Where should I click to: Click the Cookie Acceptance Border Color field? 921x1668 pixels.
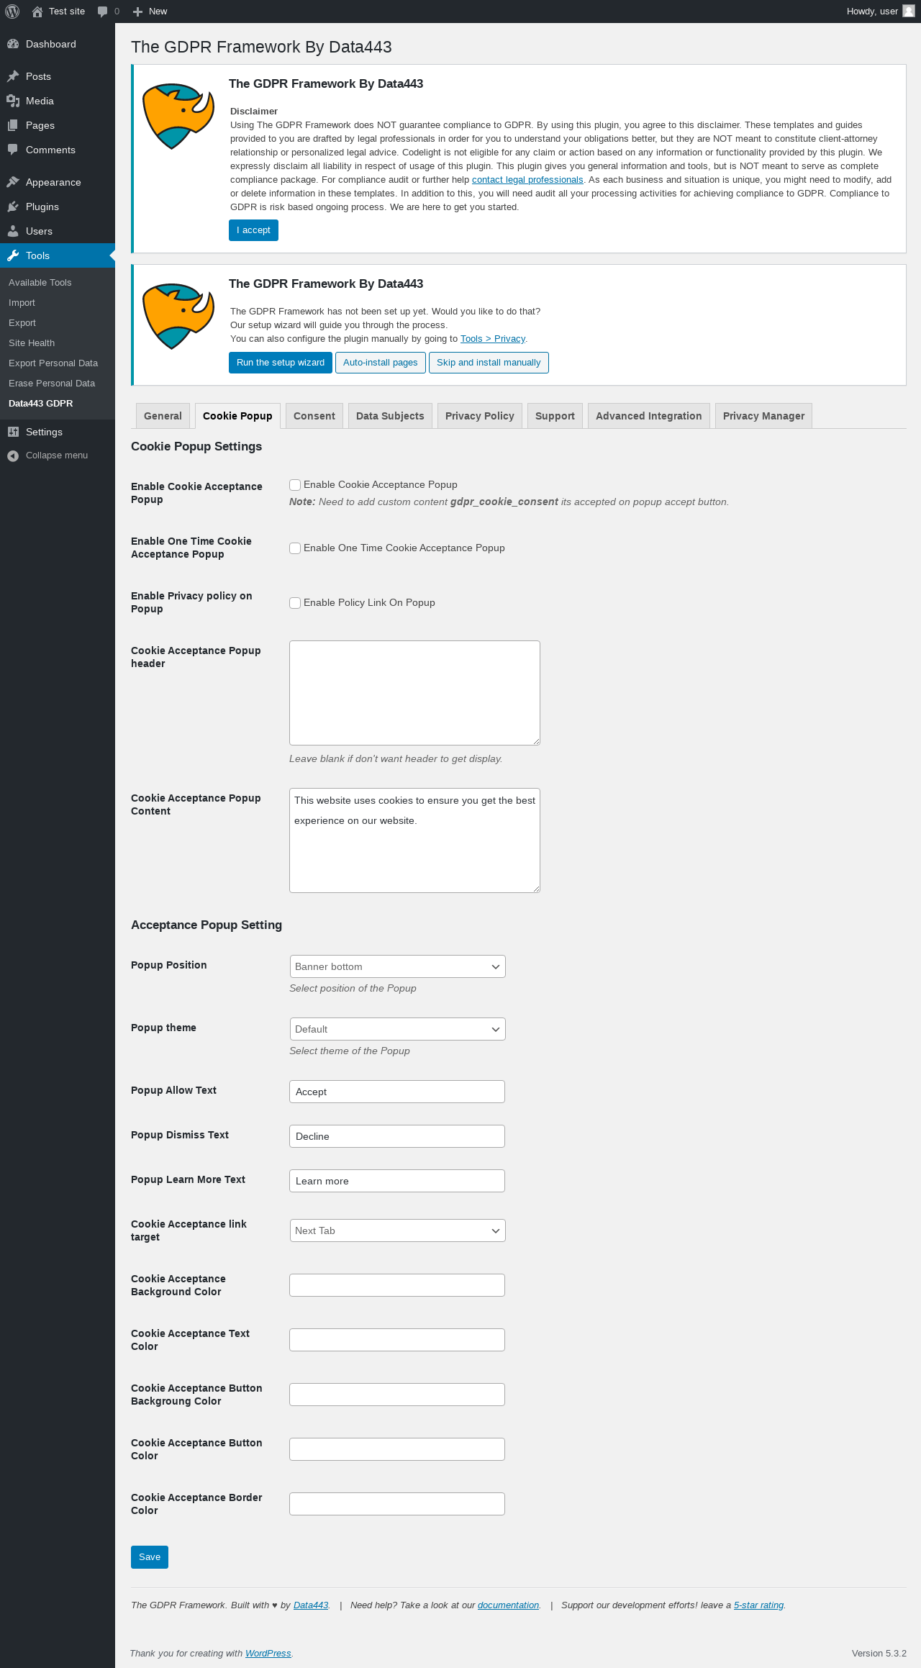pos(397,1504)
